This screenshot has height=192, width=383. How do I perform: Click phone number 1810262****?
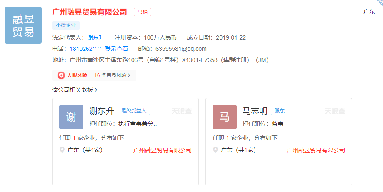pyautogui.click(x=85, y=49)
